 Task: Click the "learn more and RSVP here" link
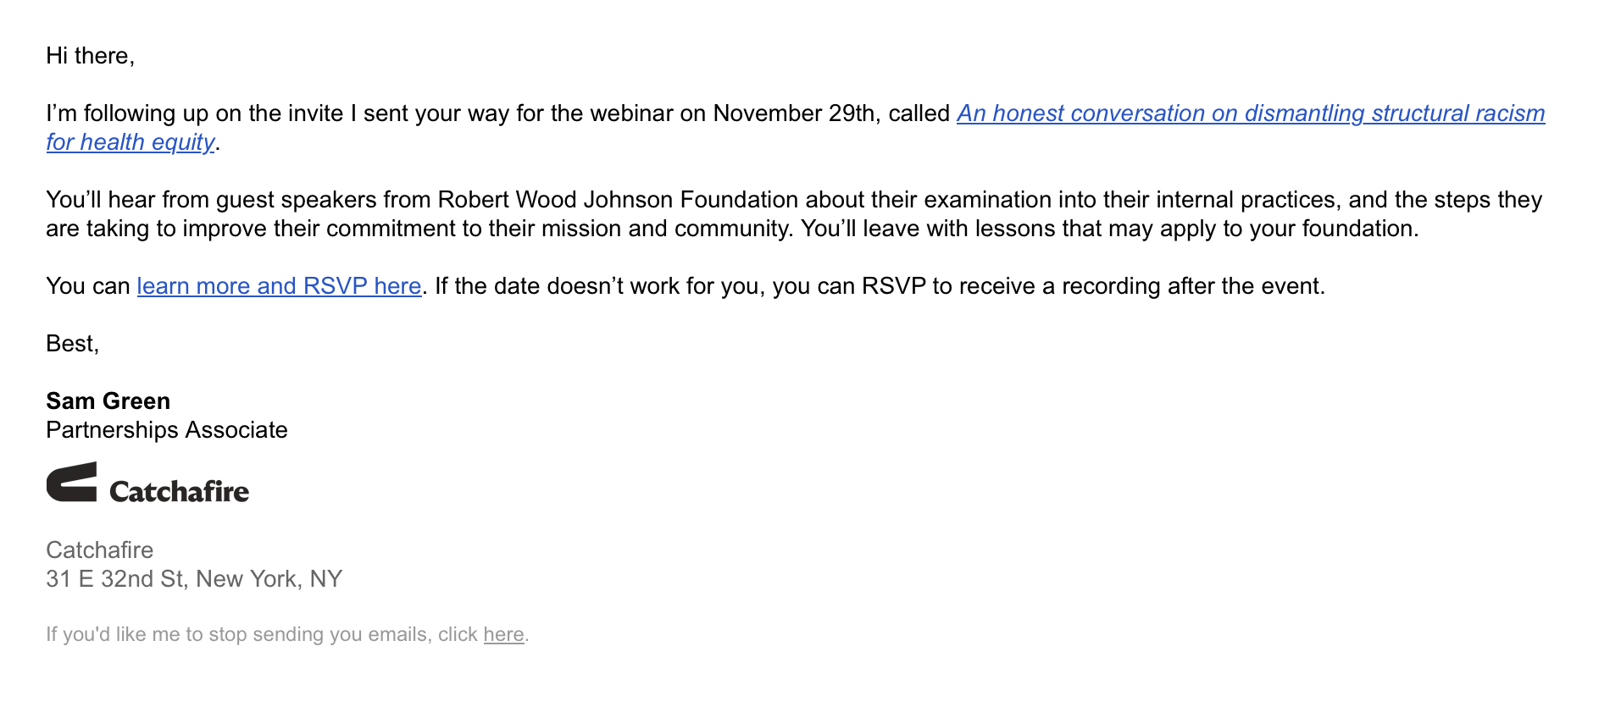click(x=279, y=286)
